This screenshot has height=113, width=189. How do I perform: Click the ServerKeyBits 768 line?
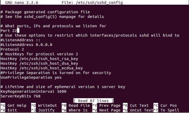click(x=20, y=96)
